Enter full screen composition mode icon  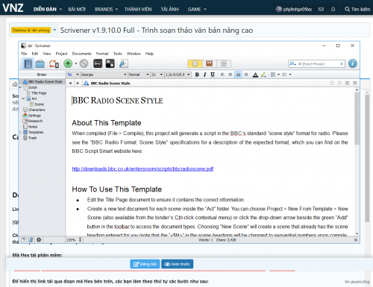[x=110, y=63]
